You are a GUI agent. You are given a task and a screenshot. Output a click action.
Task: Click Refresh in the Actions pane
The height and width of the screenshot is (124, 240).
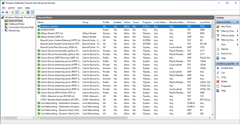[x=225, y=49]
